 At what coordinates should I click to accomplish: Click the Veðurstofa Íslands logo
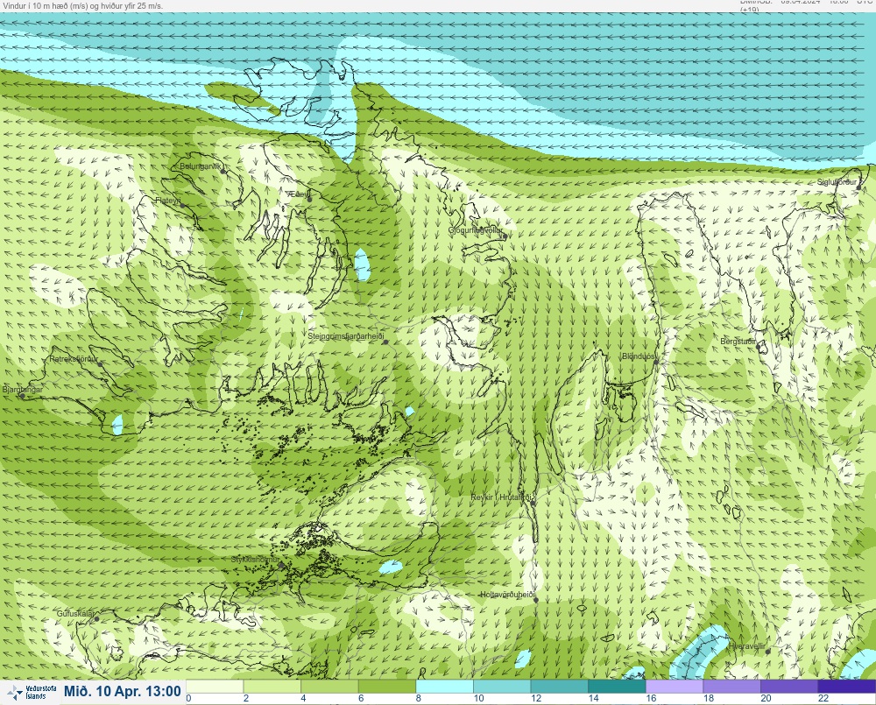tap(32, 693)
